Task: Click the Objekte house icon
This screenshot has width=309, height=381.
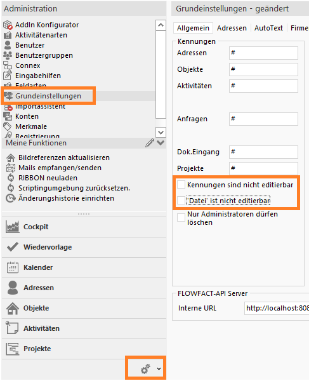Action: [13, 308]
